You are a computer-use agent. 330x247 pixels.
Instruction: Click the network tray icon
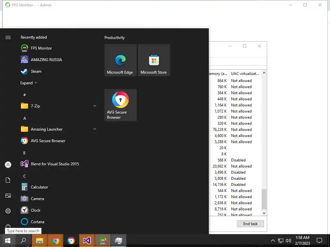[x=281, y=241]
